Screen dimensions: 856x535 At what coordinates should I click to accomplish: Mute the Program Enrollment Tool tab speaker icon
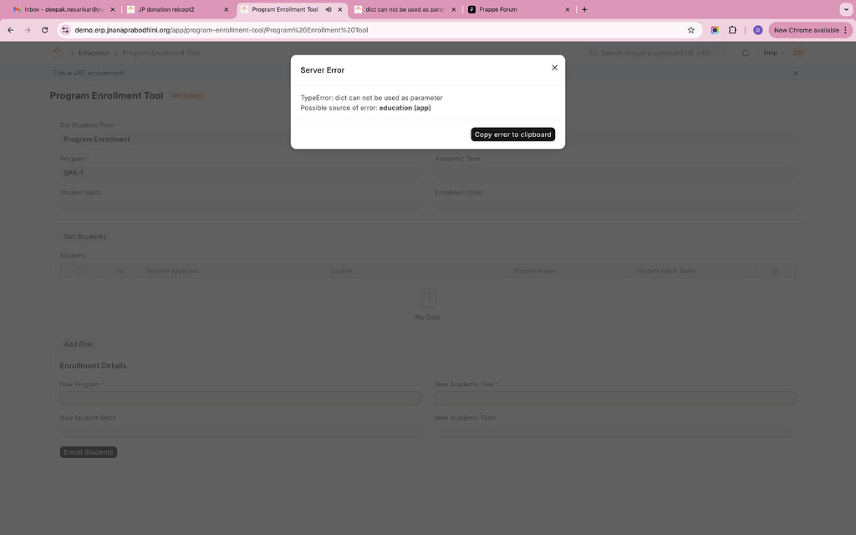[x=329, y=10]
